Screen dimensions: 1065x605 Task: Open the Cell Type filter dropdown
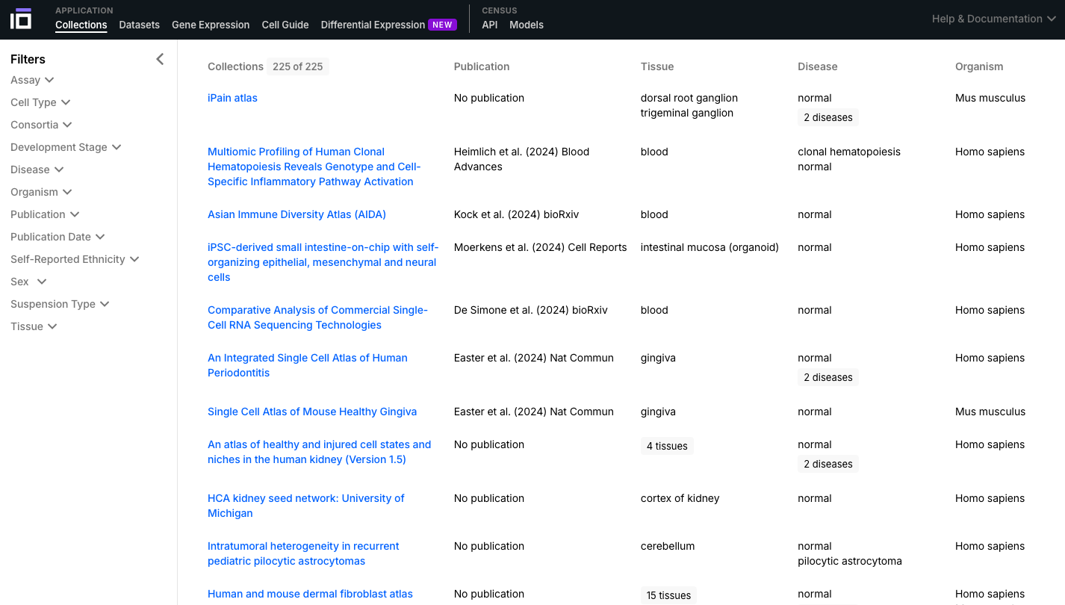(x=40, y=102)
